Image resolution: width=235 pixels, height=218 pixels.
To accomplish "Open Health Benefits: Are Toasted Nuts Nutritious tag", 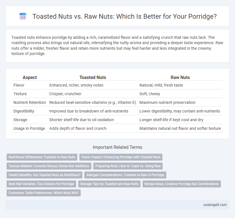I will point(44,175).
